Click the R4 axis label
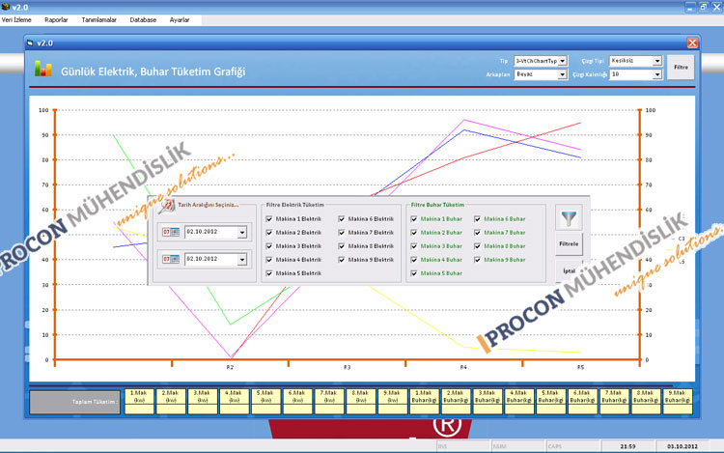This screenshot has height=453, width=724. click(463, 368)
